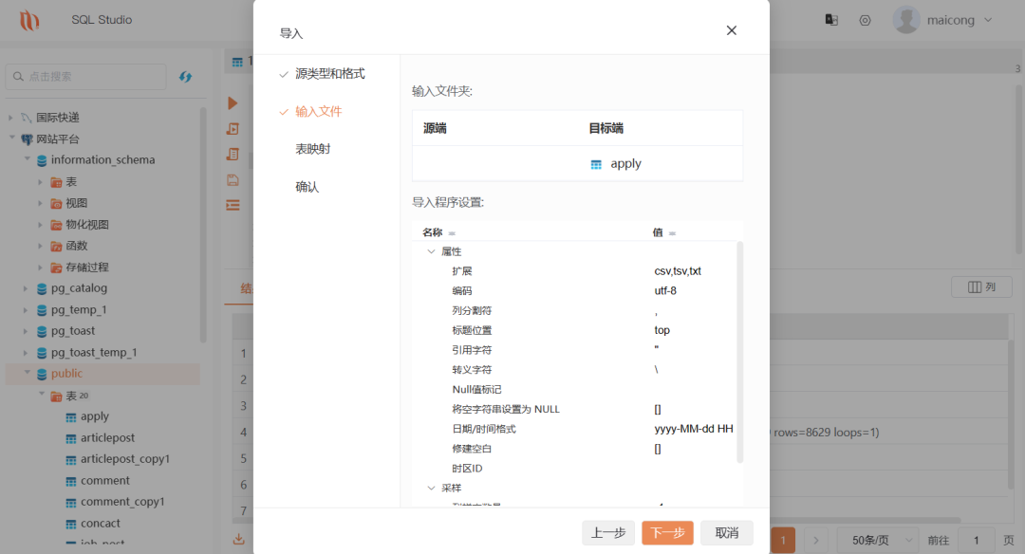The width and height of the screenshot is (1025, 554).
Task: Close the import dialog with X
Action: (x=732, y=30)
